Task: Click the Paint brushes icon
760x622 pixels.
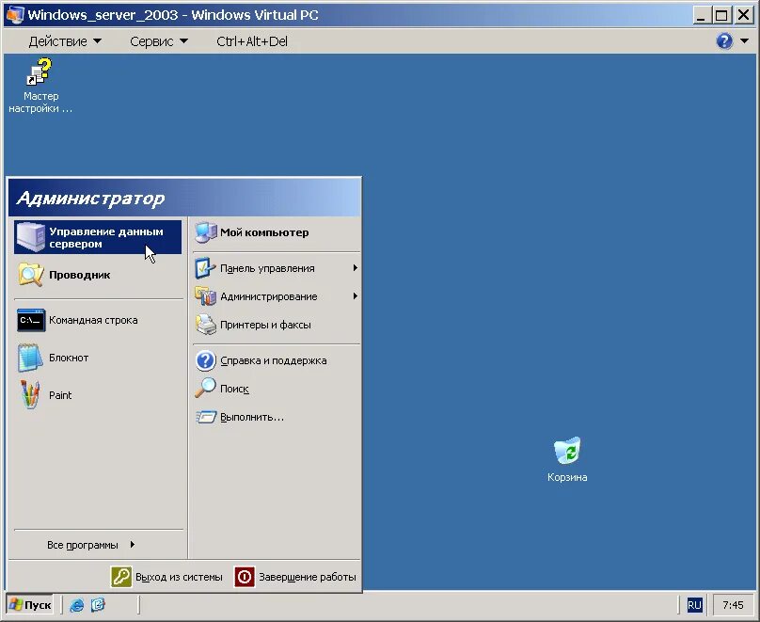Action: (30, 394)
